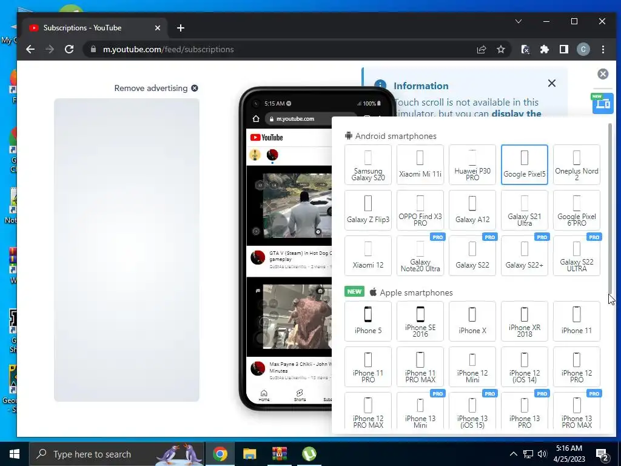The image size is (621, 466).
Task: Toggle the Chrome side panel
Action: 564,49
